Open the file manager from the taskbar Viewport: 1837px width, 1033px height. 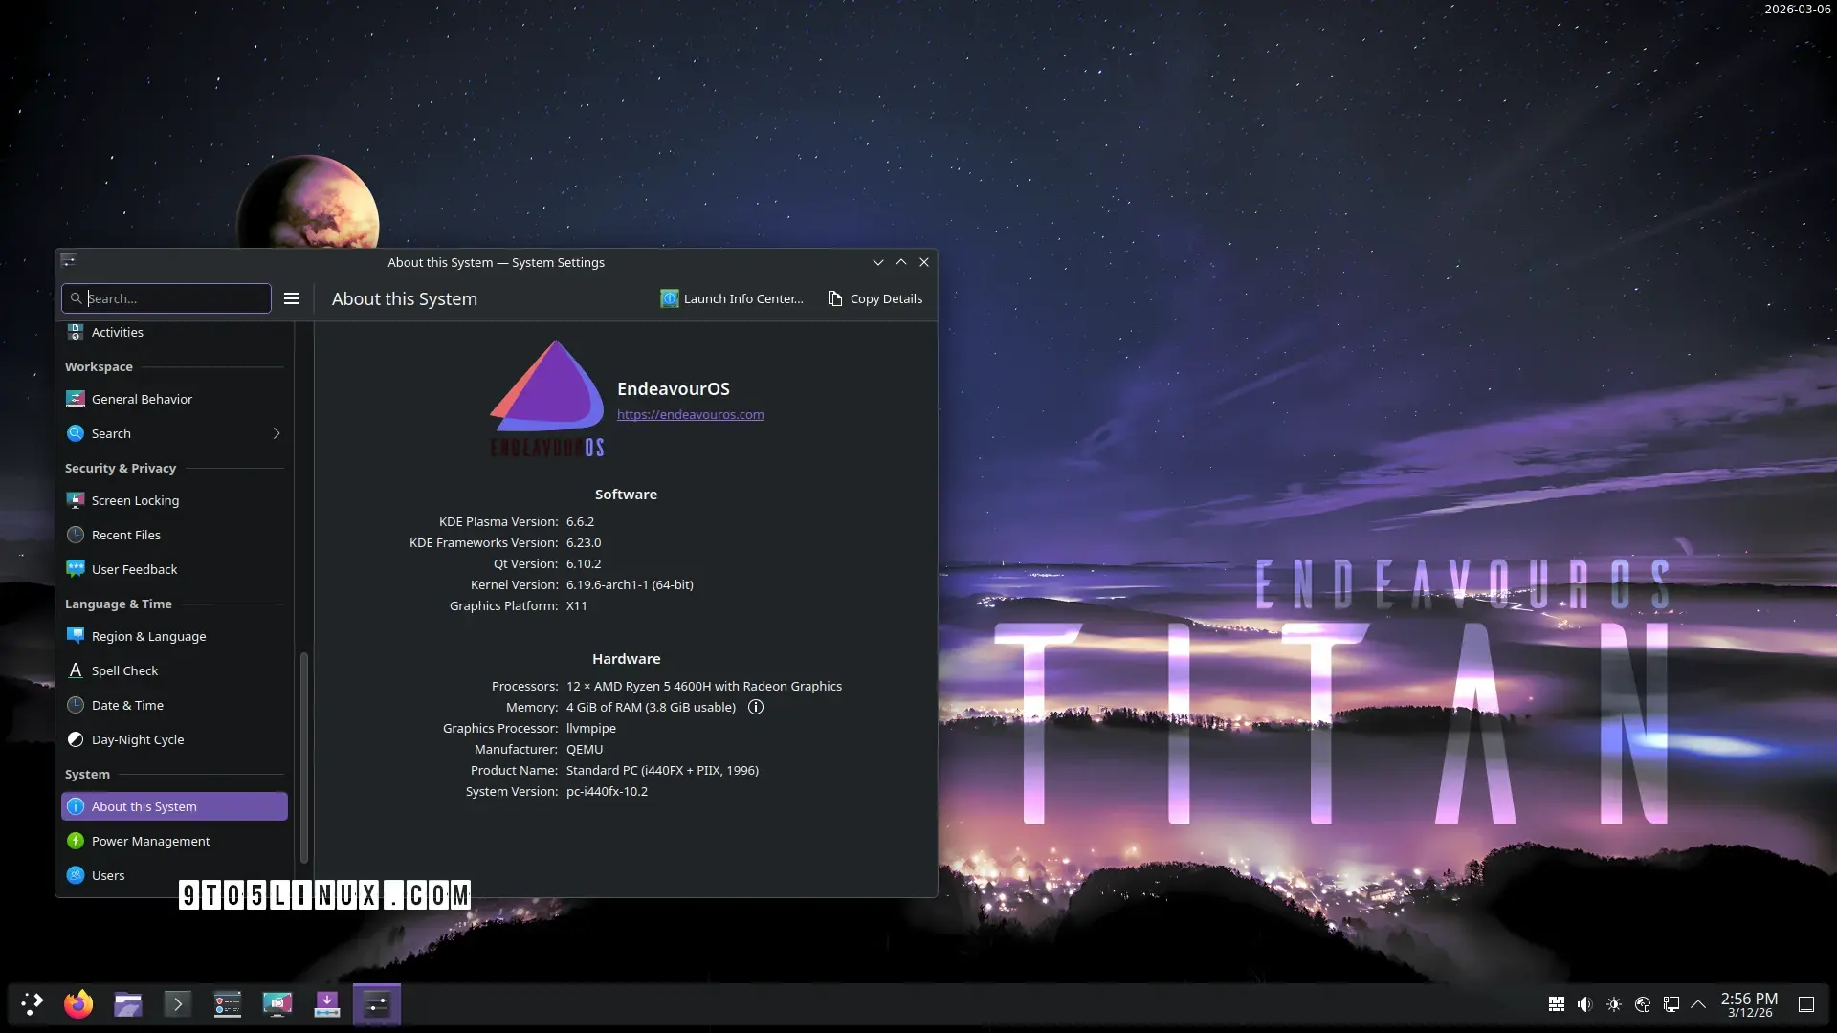tap(128, 1003)
